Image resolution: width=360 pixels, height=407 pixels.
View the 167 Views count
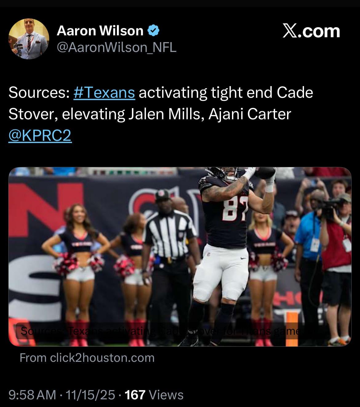[x=154, y=395]
